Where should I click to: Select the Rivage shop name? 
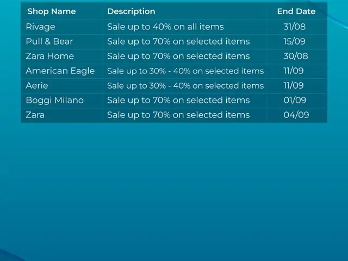pos(40,27)
